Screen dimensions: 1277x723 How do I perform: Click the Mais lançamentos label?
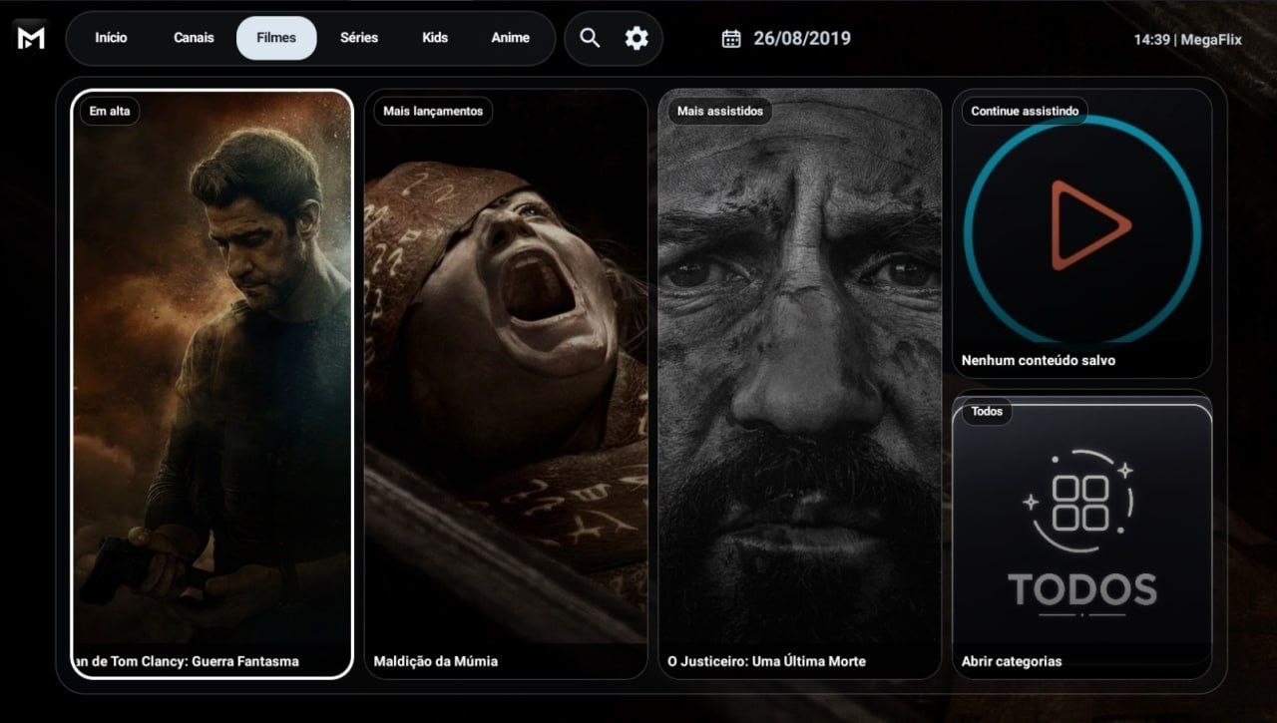coord(433,111)
